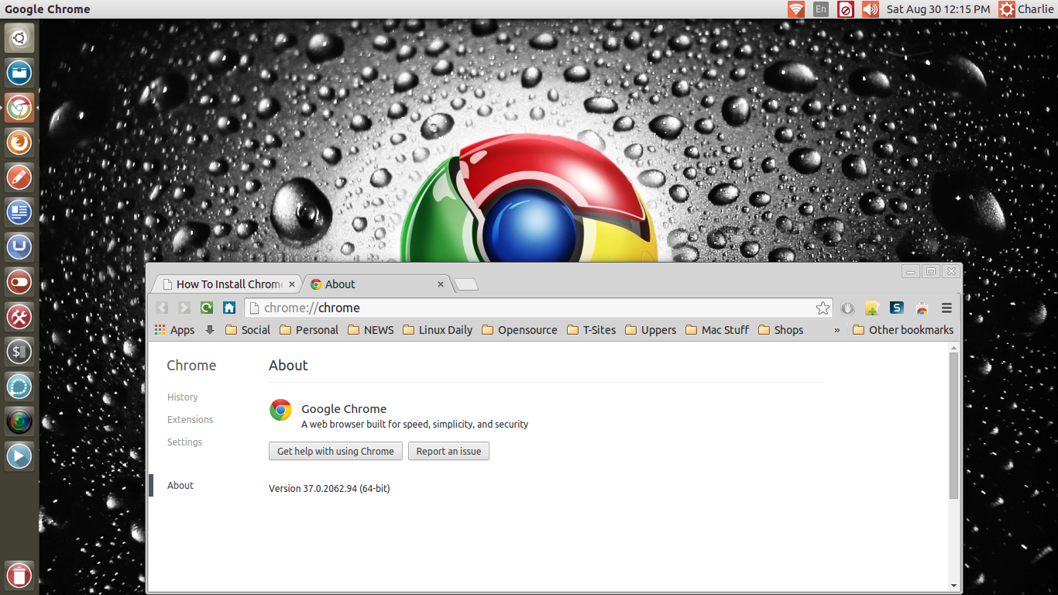
Task: Open the Other bookmarks folder
Action: click(x=903, y=330)
